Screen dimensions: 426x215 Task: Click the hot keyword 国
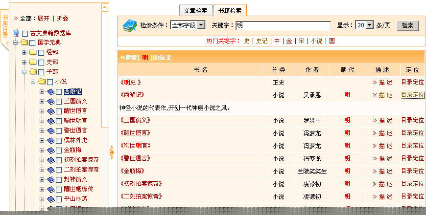pos(331,41)
